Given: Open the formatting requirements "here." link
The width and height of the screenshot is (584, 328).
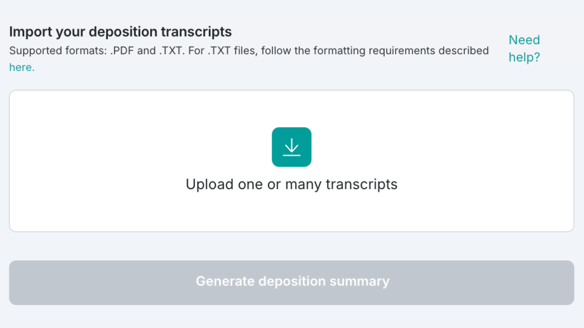Looking at the screenshot, I should [22, 67].
